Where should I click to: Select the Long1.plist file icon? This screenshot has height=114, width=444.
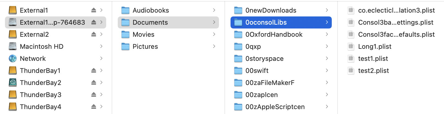pos(351,46)
